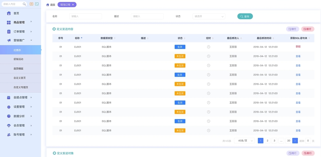Open 自定义首页 in the sidebar

[x=21, y=78]
